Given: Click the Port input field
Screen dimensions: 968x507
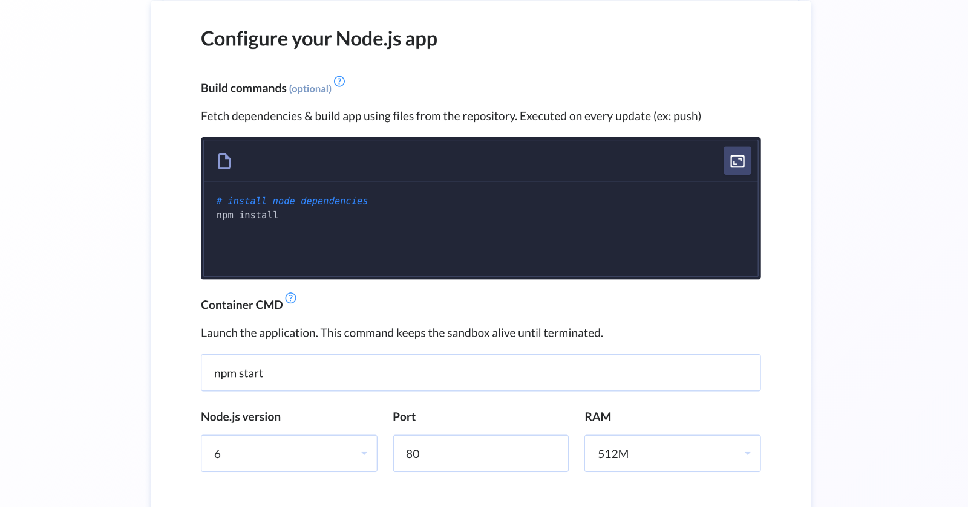Looking at the screenshot, I should click(x=481, y=453).
